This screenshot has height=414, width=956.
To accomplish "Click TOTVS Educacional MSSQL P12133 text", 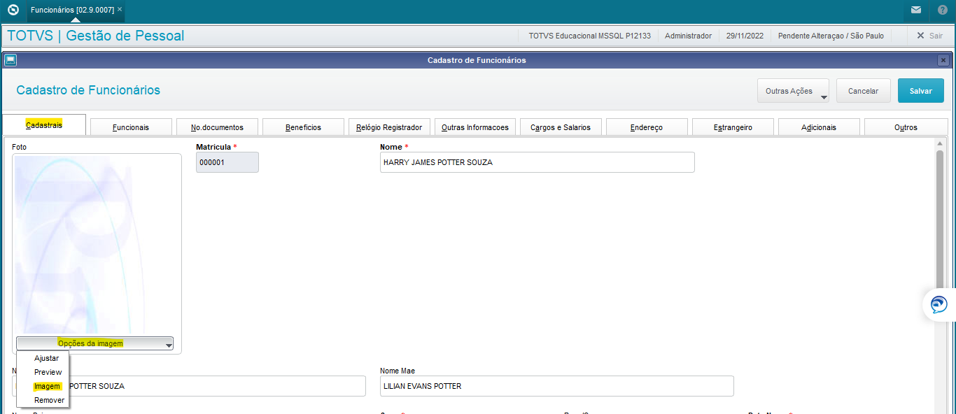I will [x=589, y=36].
